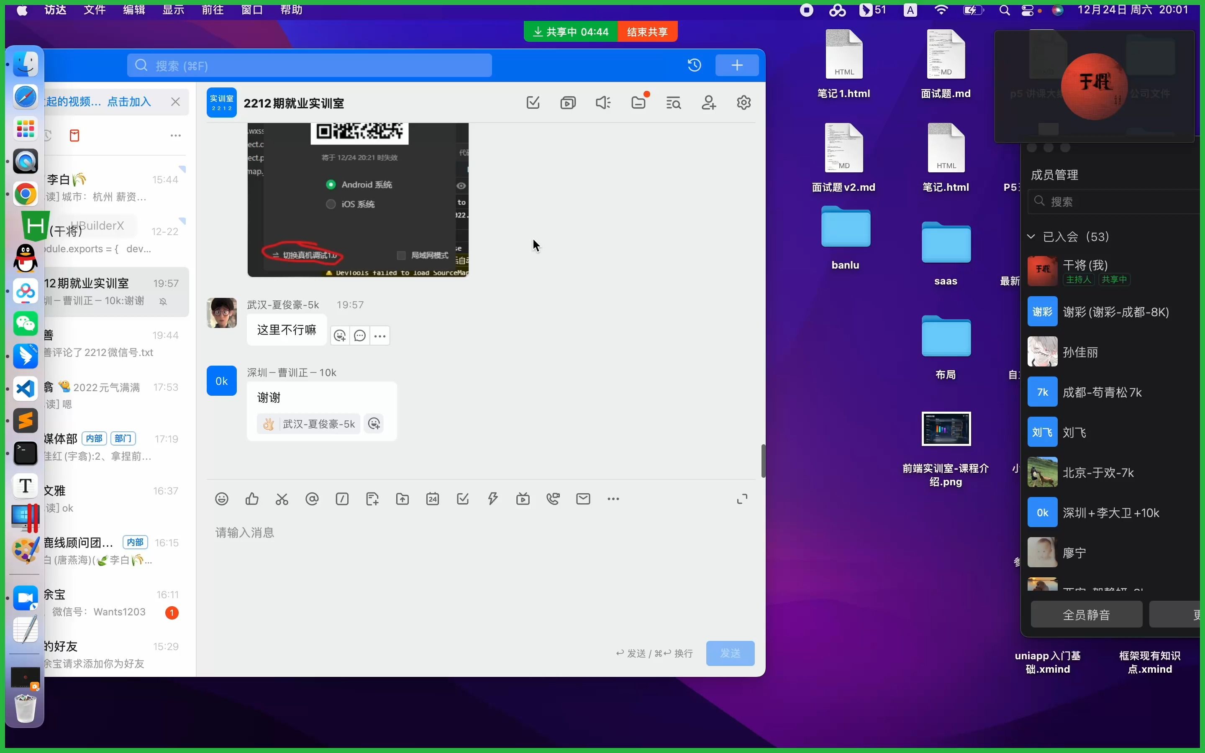Open the history clock icon in top bar
The width and height of the screenshot is (1205, 753).
coord(694,65)
